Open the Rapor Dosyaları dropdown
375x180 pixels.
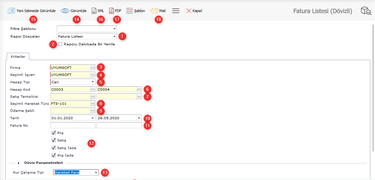pyautogui.click(x=114, y=36)
